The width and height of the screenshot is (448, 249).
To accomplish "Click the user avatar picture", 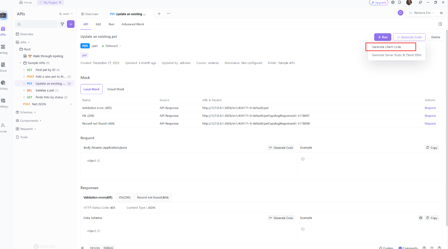I will [x=409, y=2].
